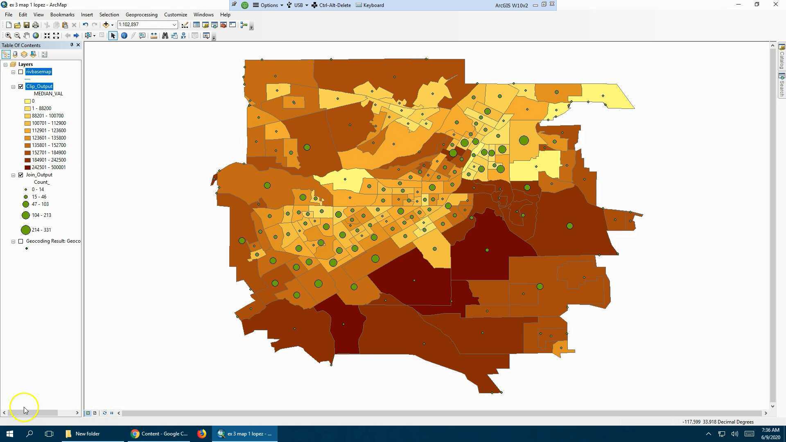Click the Full Extent globe icon
The image size is (786, 442).
coord(36,36)
